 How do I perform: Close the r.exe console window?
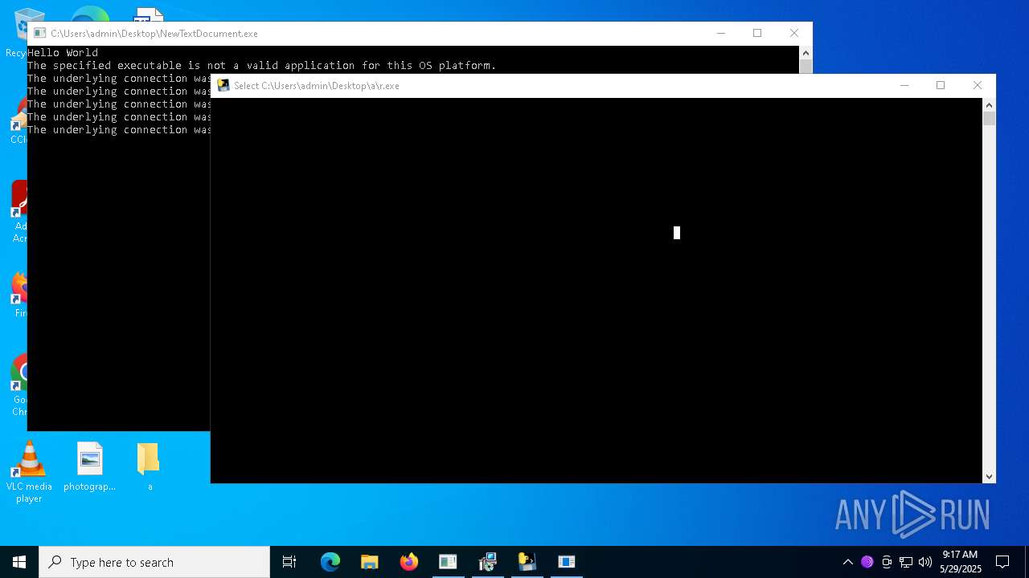(x=978, y=86)
